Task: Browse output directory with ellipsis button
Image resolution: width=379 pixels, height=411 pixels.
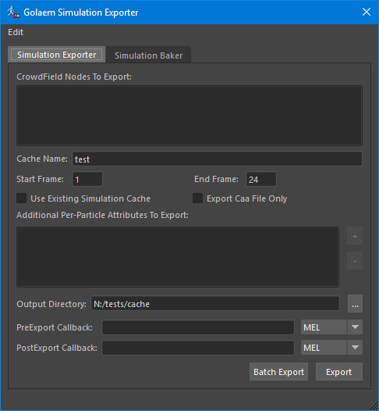Action: click(x=355, y=304)
